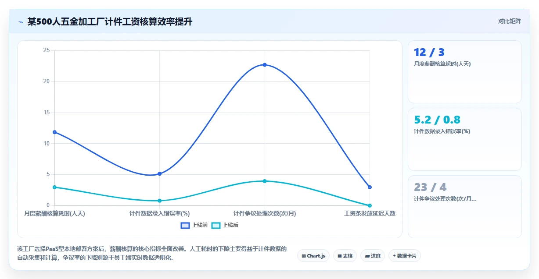Select the Chart.js tag button
This screenshot has width=539, height=279.
[313, 256]
